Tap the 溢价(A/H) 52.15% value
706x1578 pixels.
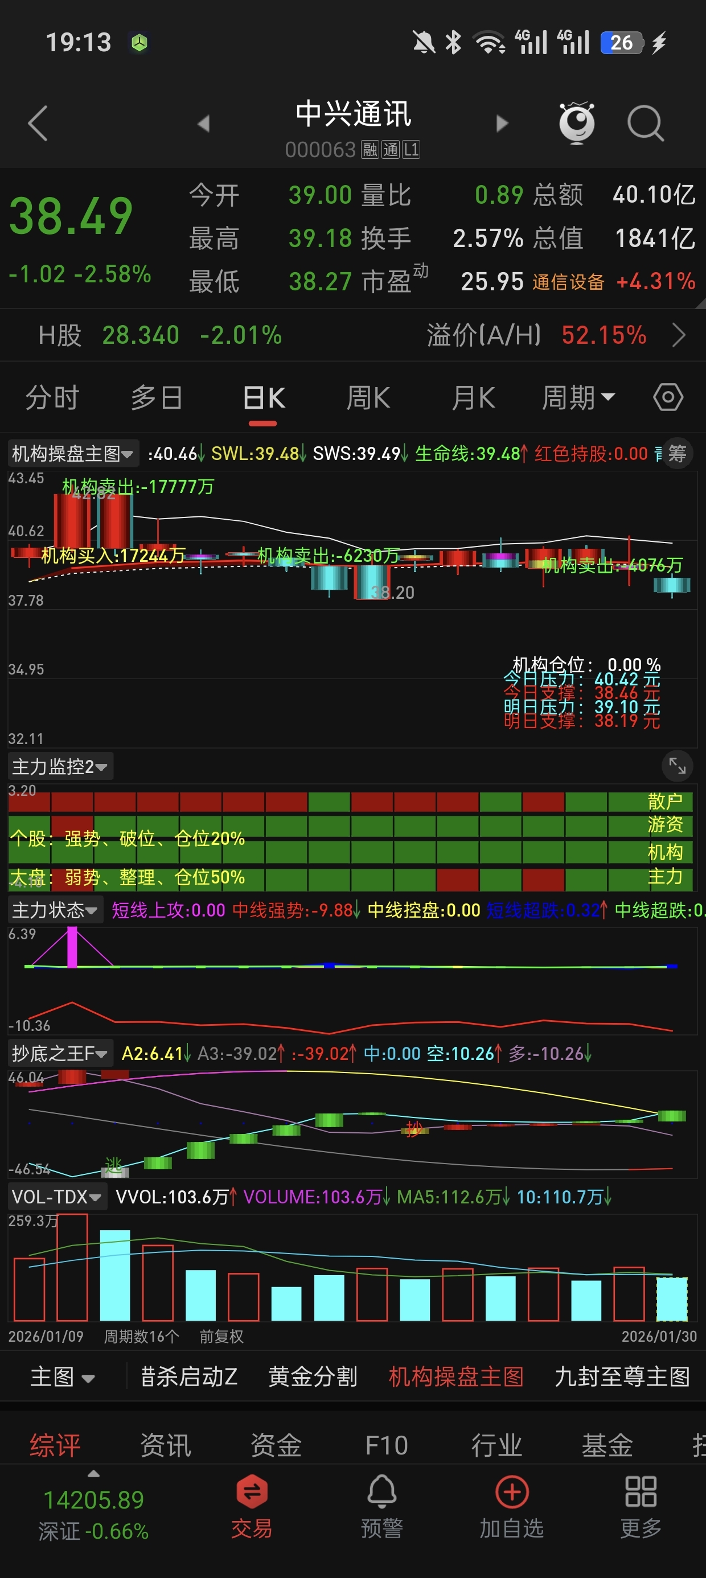point(604,335)
